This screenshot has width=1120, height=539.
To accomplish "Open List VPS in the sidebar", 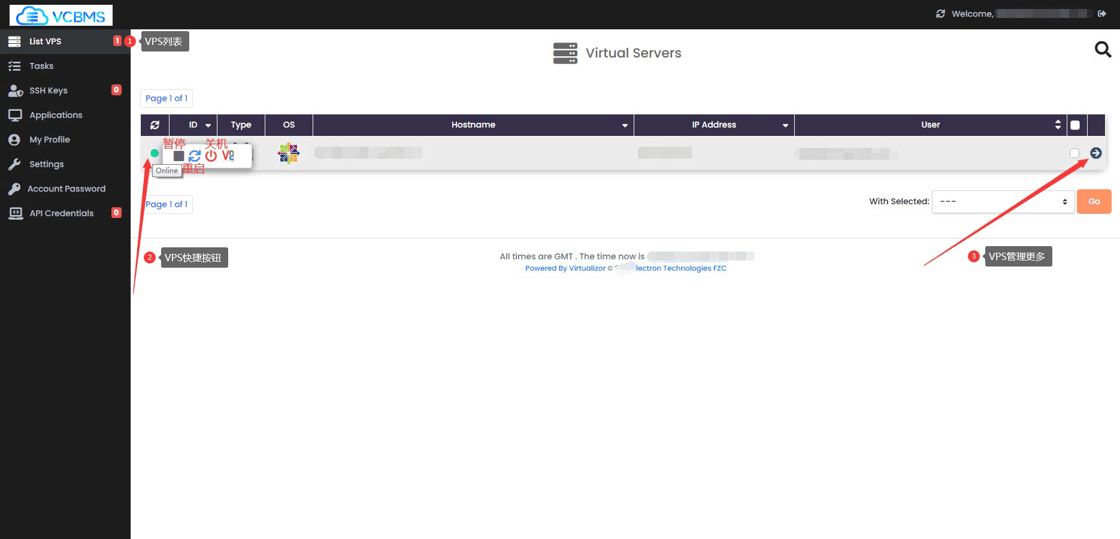I will pyautogui.click(x=65, y=41).
